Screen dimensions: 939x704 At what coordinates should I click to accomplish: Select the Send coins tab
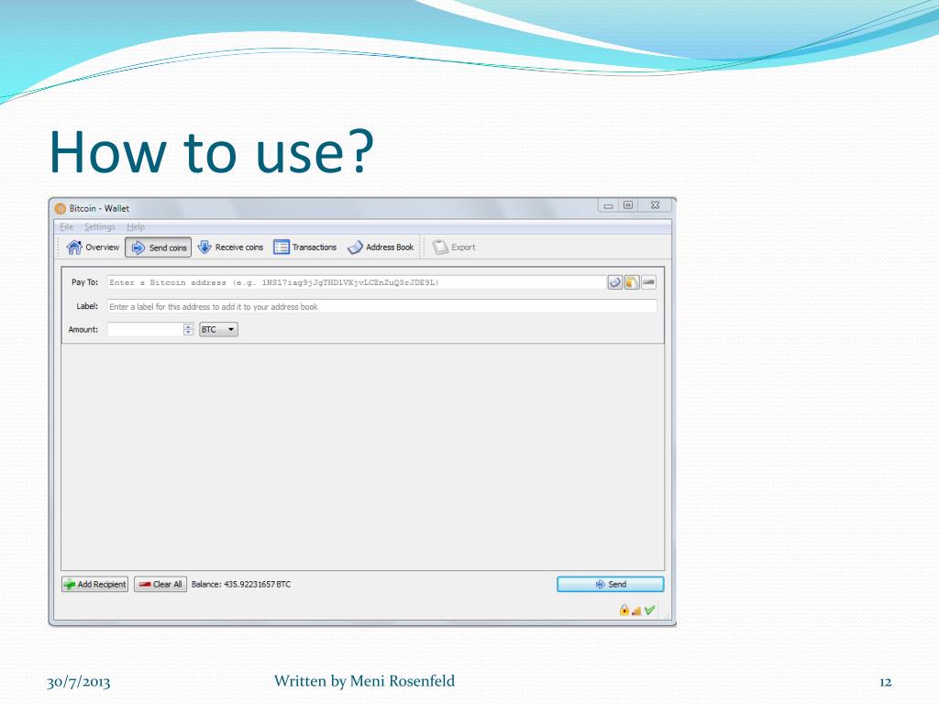158,247
